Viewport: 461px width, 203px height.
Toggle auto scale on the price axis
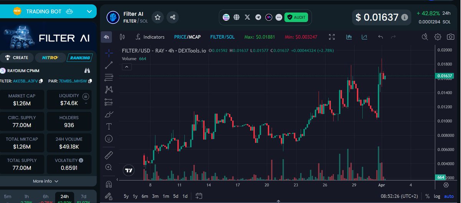449,196
